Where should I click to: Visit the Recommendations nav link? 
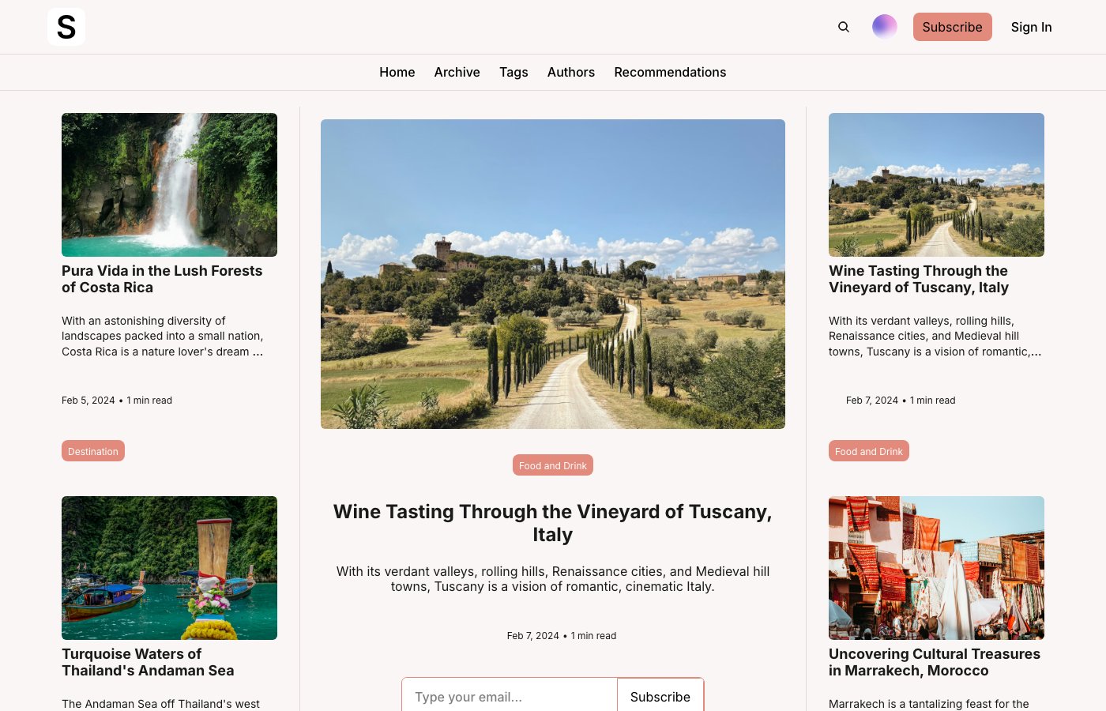click(x=670, y=72)
